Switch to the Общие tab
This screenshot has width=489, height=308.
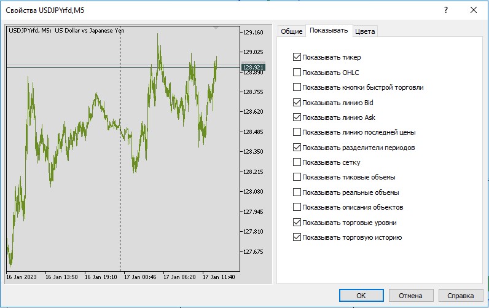(292, 31)
